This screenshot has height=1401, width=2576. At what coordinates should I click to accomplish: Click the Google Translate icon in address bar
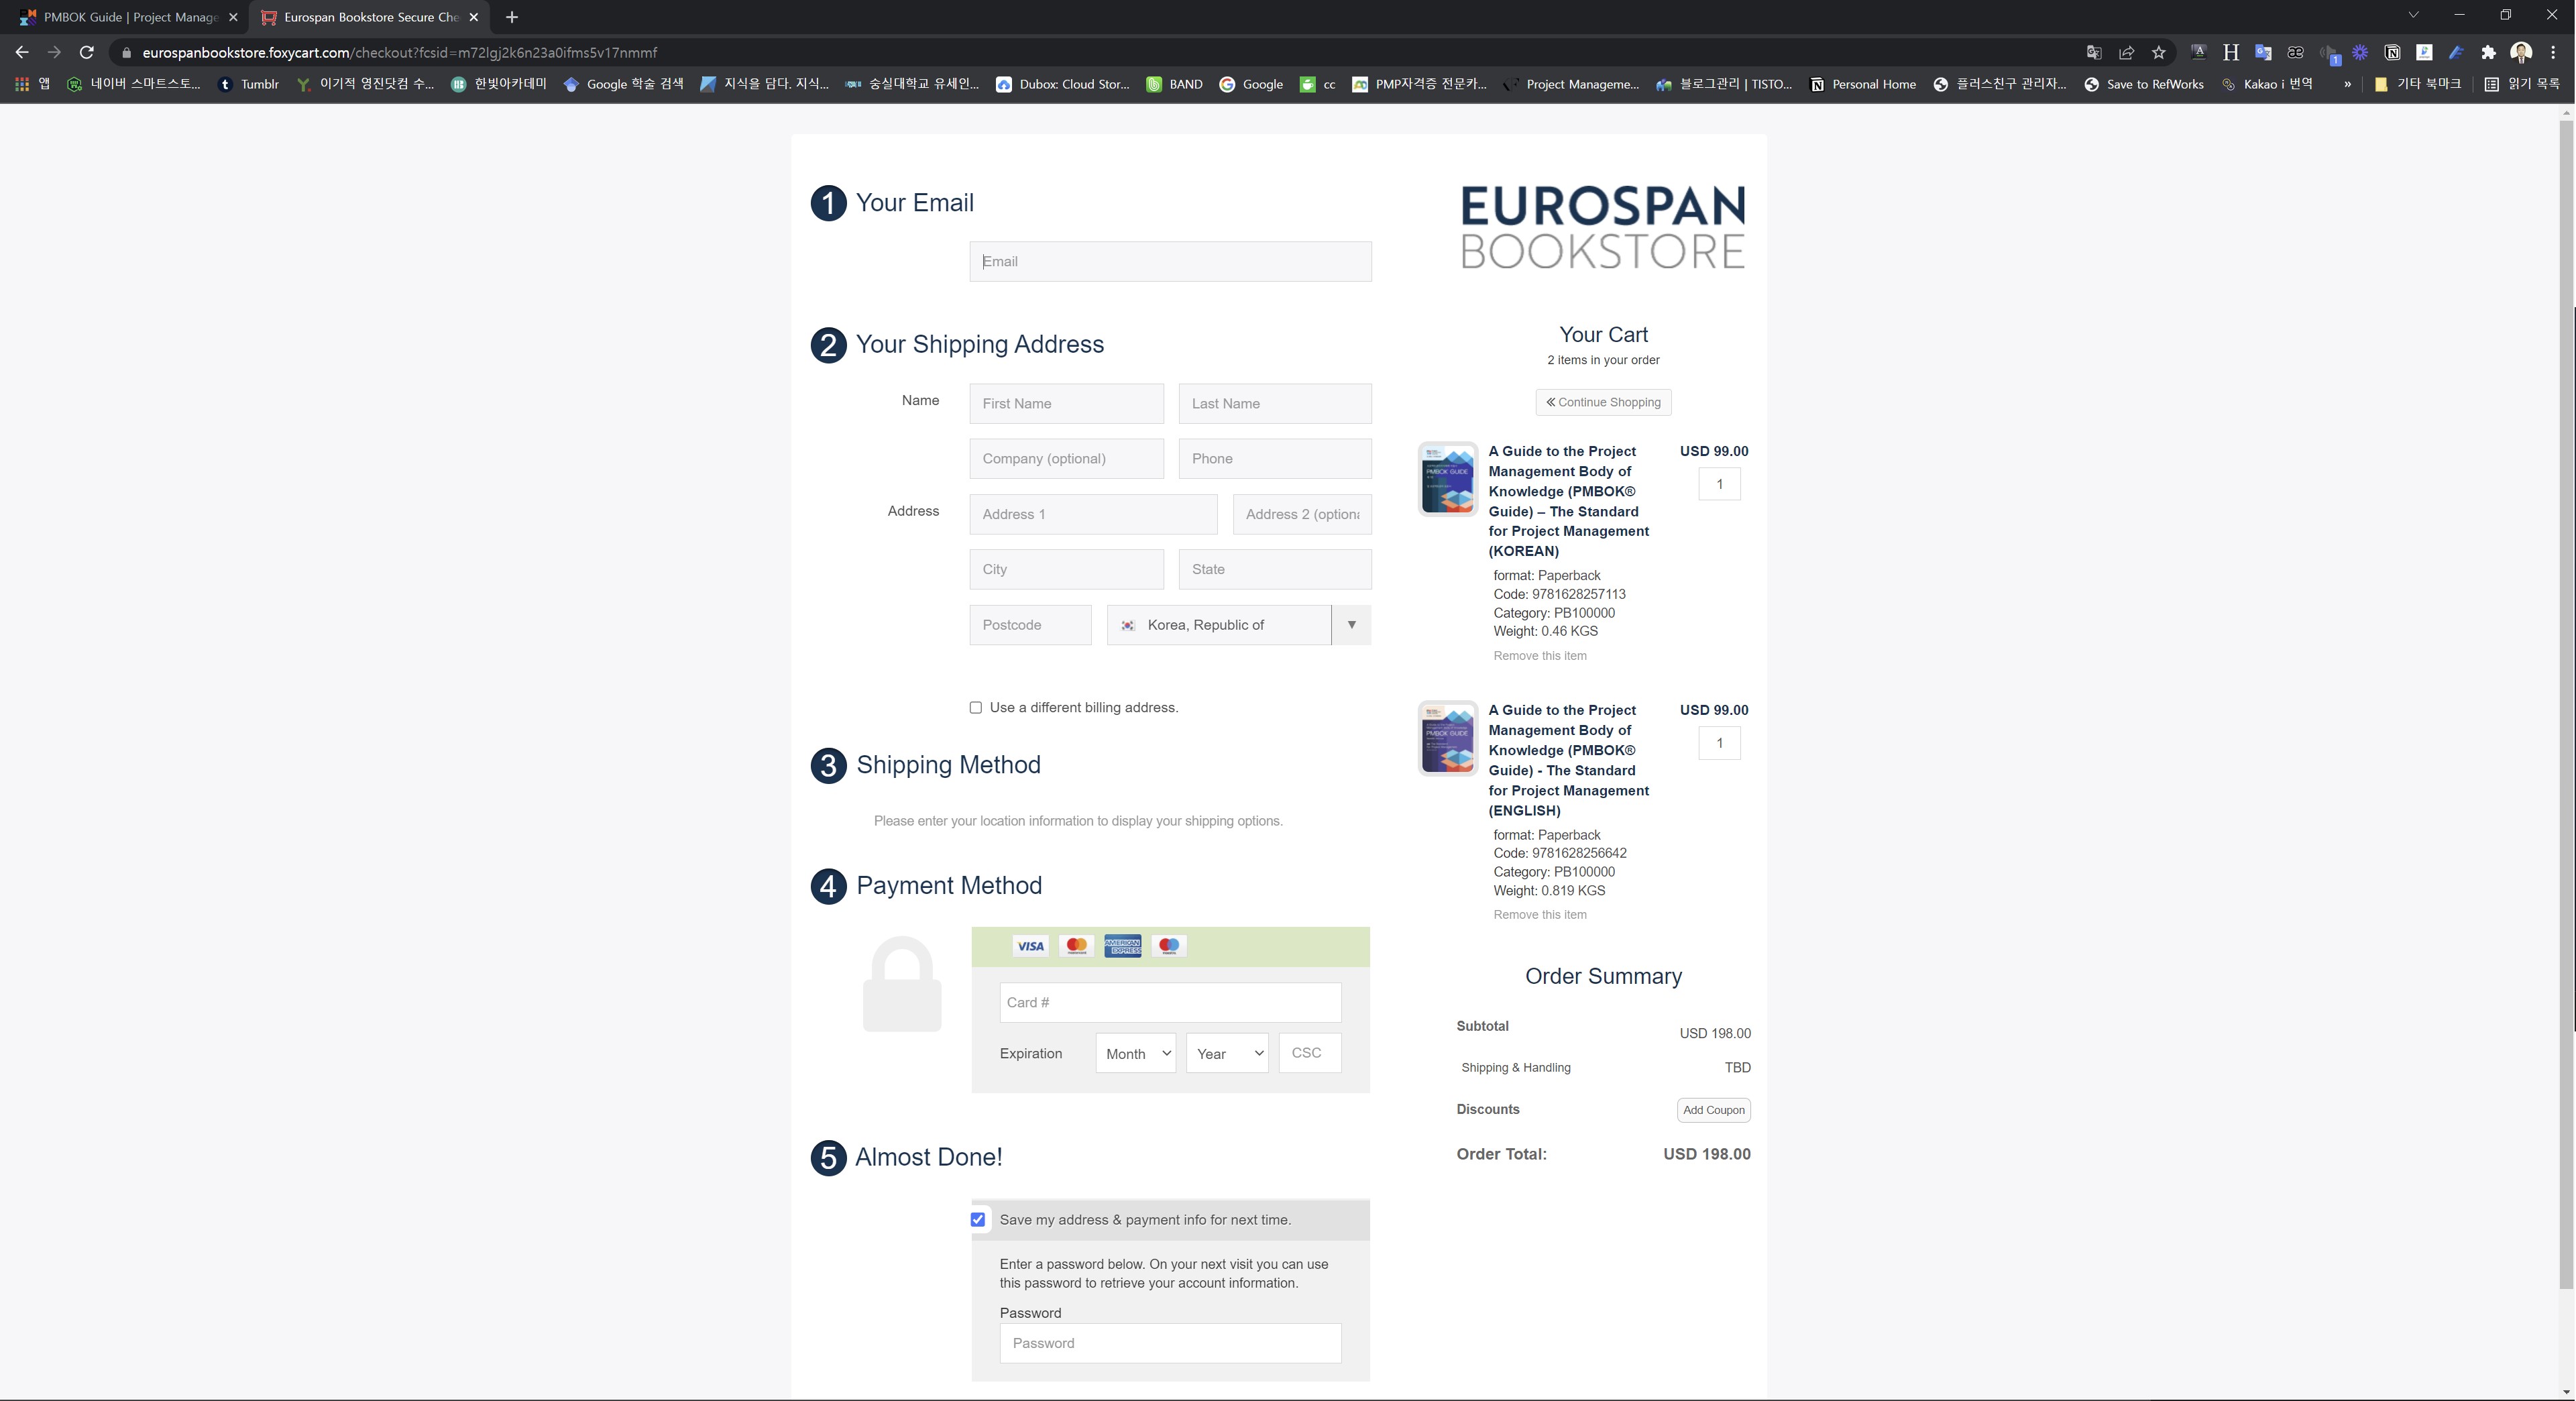click(2094, 52)
